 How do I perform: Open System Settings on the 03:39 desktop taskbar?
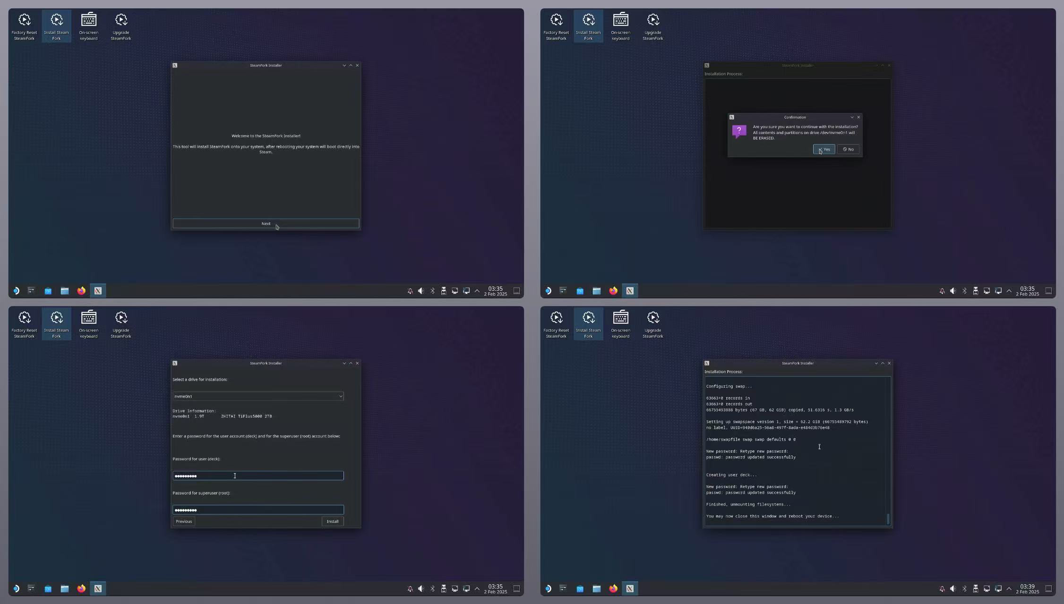563,588
